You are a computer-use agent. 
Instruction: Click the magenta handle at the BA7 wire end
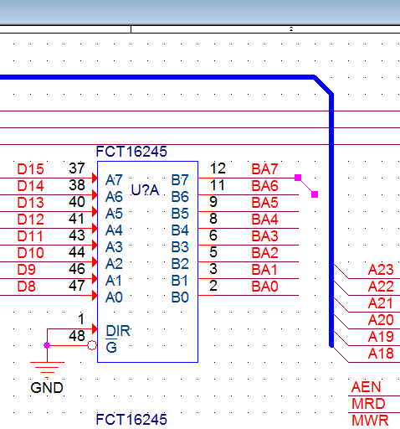298,178
